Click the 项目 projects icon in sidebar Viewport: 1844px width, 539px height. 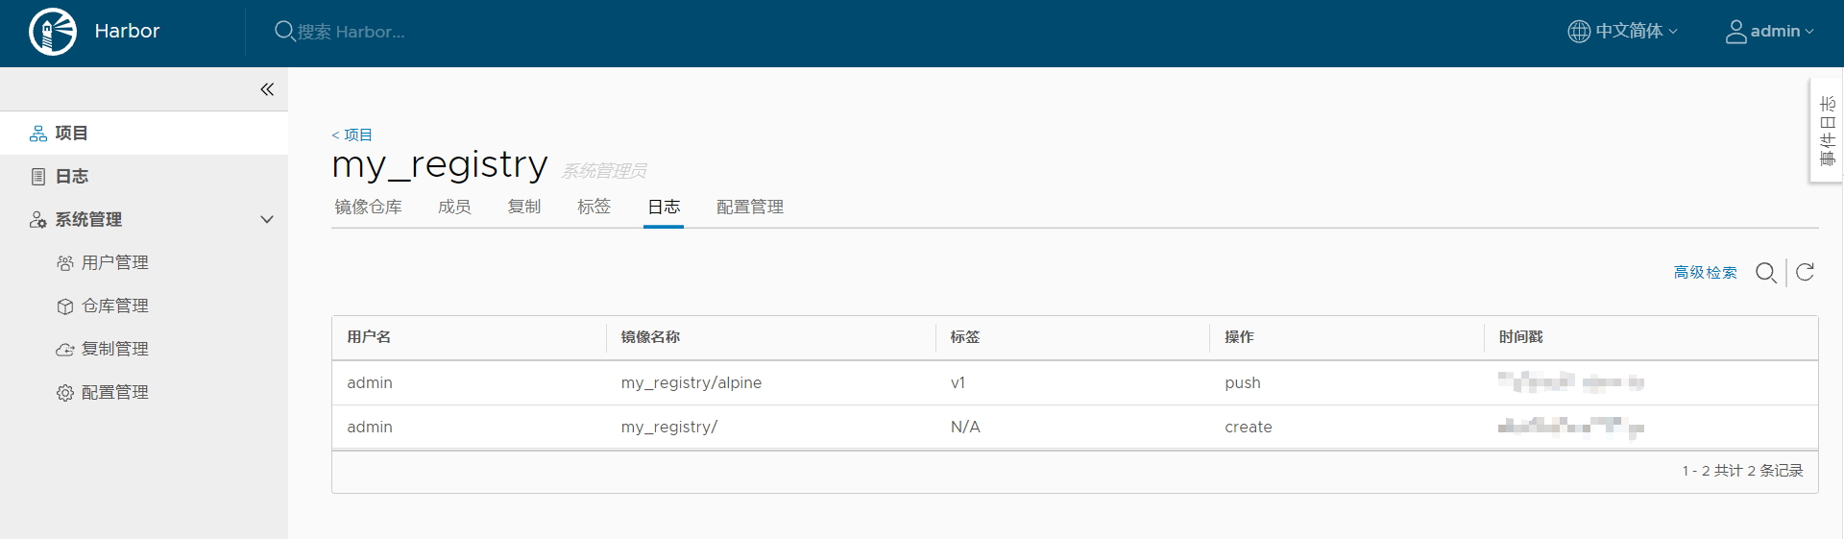point(38,134)
